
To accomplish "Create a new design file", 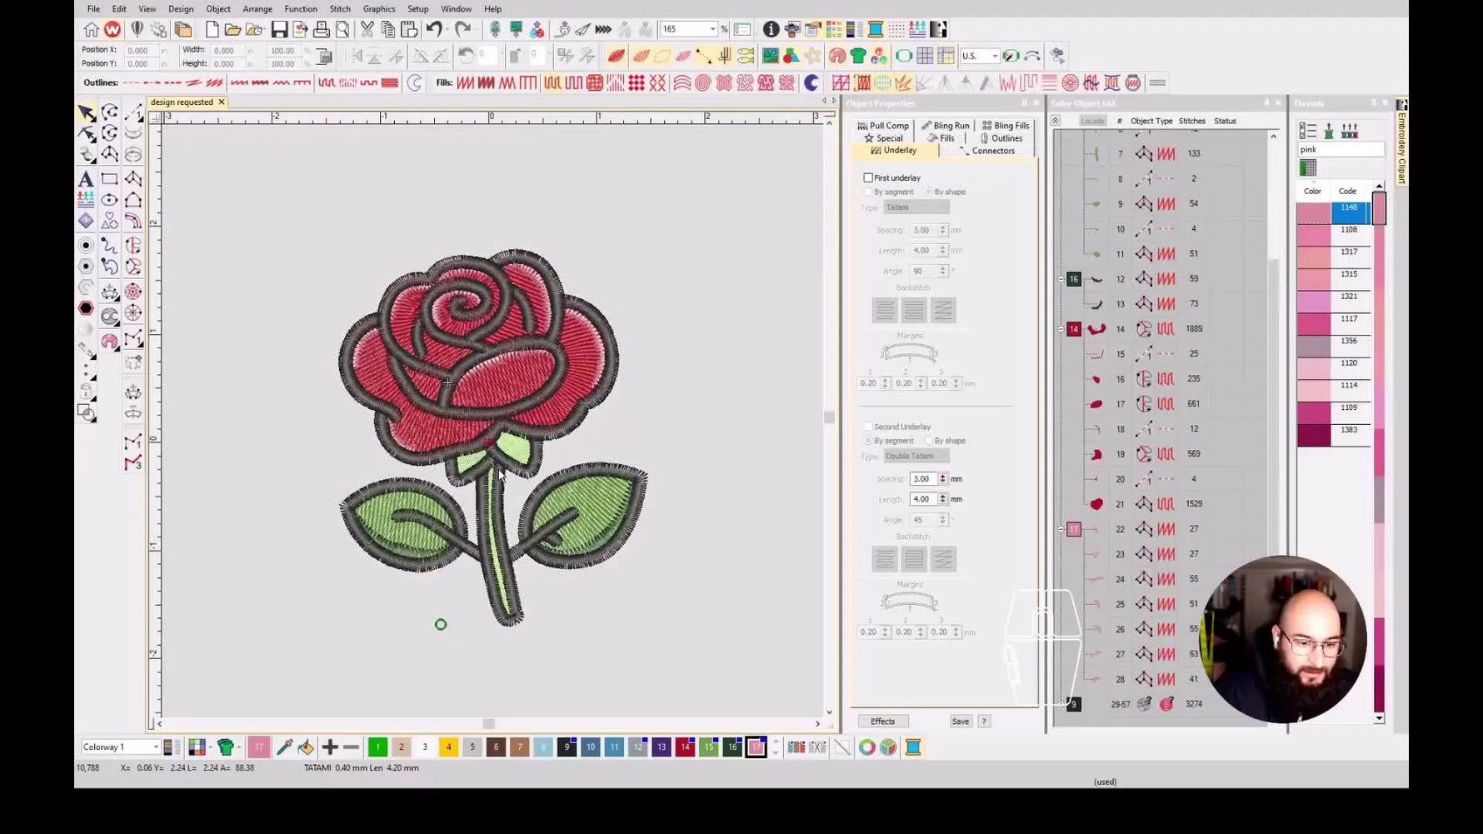I will tap(212, 29).
